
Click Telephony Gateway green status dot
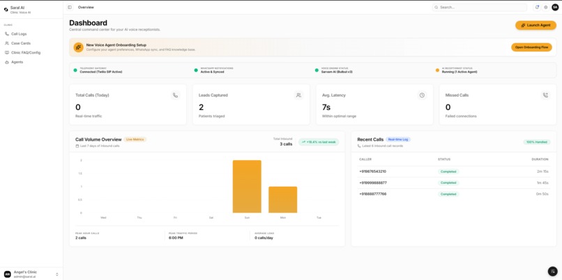pyautogui.click(x=75, y=70)
